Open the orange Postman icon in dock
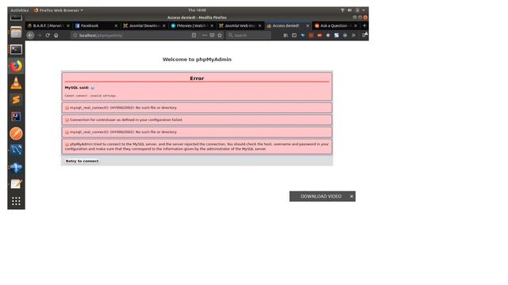508x285 pixels. (16, 134)
